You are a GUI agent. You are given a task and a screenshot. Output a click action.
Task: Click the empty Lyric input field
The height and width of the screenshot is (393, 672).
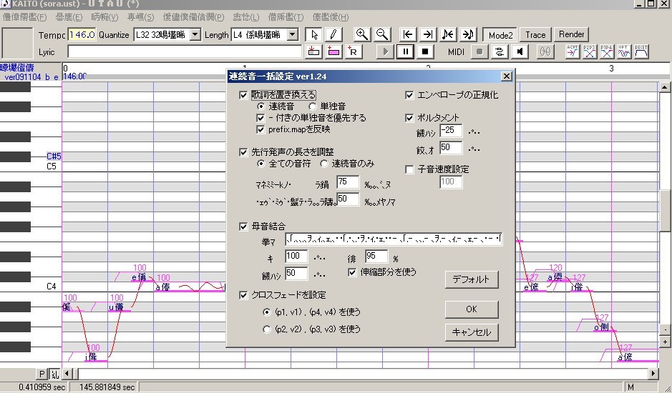[x=185, y=51]
